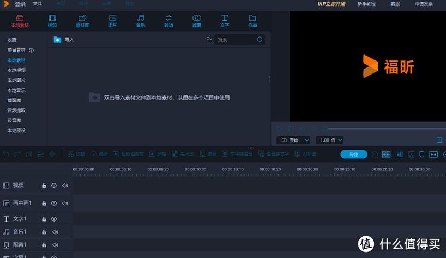Click the 去水印 watermark removal tool

[183, 154]
